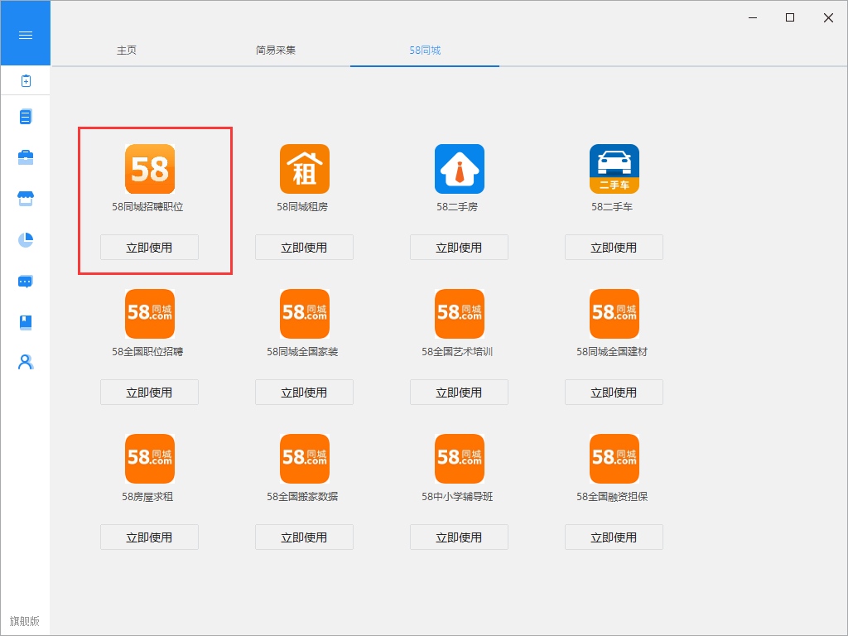
Task: Open the bookmark tutorial book icon
Action: coord(26,322)
